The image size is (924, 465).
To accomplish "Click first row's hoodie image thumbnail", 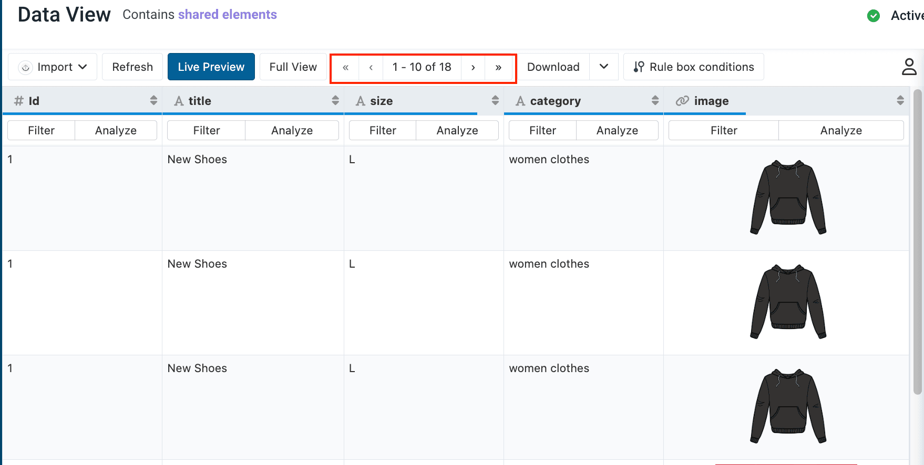I will 788,197.
